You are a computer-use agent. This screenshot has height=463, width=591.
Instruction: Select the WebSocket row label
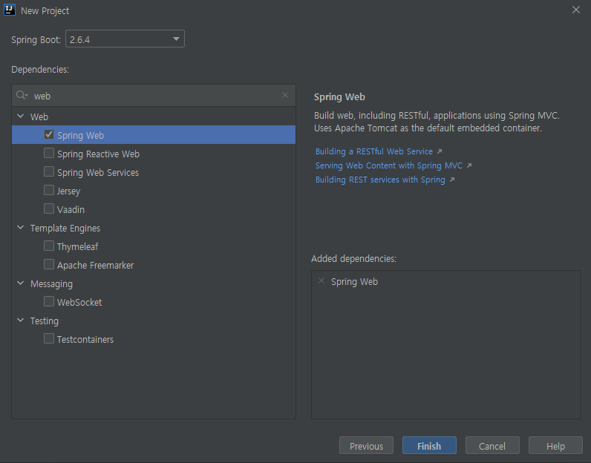(x=79, y=302)
